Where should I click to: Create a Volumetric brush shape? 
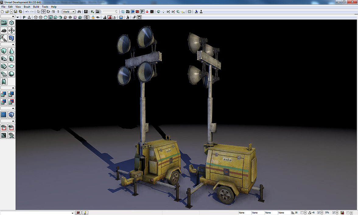tap(4, 81)
